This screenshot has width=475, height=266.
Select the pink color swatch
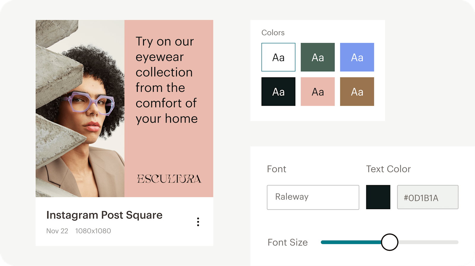tap(317, 91)
